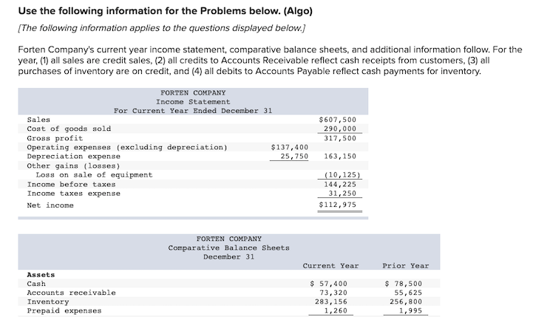Click the paragraph starting 'Forten Company's current year income statement'
The height and width of the screenshot is (317, 533).
(270, 61)
